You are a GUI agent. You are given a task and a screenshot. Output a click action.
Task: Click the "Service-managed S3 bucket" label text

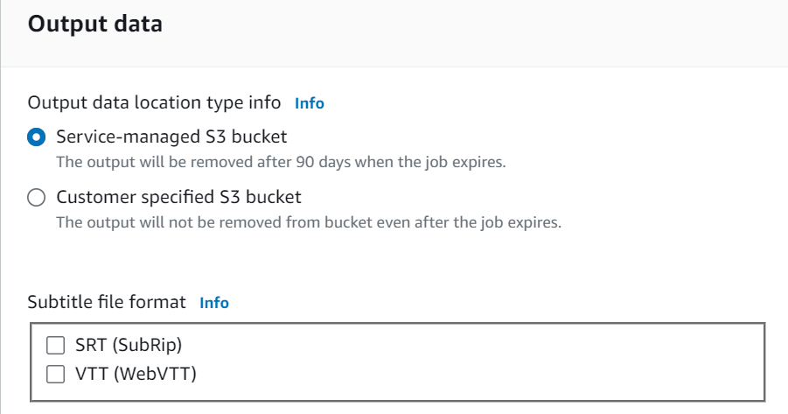coord(171,137)
